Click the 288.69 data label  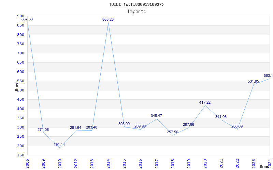pos(237,126)
